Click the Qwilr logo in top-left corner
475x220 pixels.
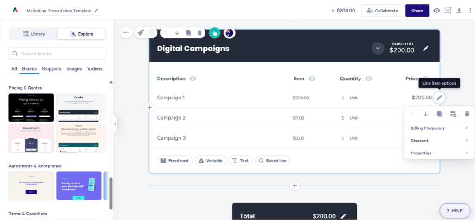(x=15, y=10)
